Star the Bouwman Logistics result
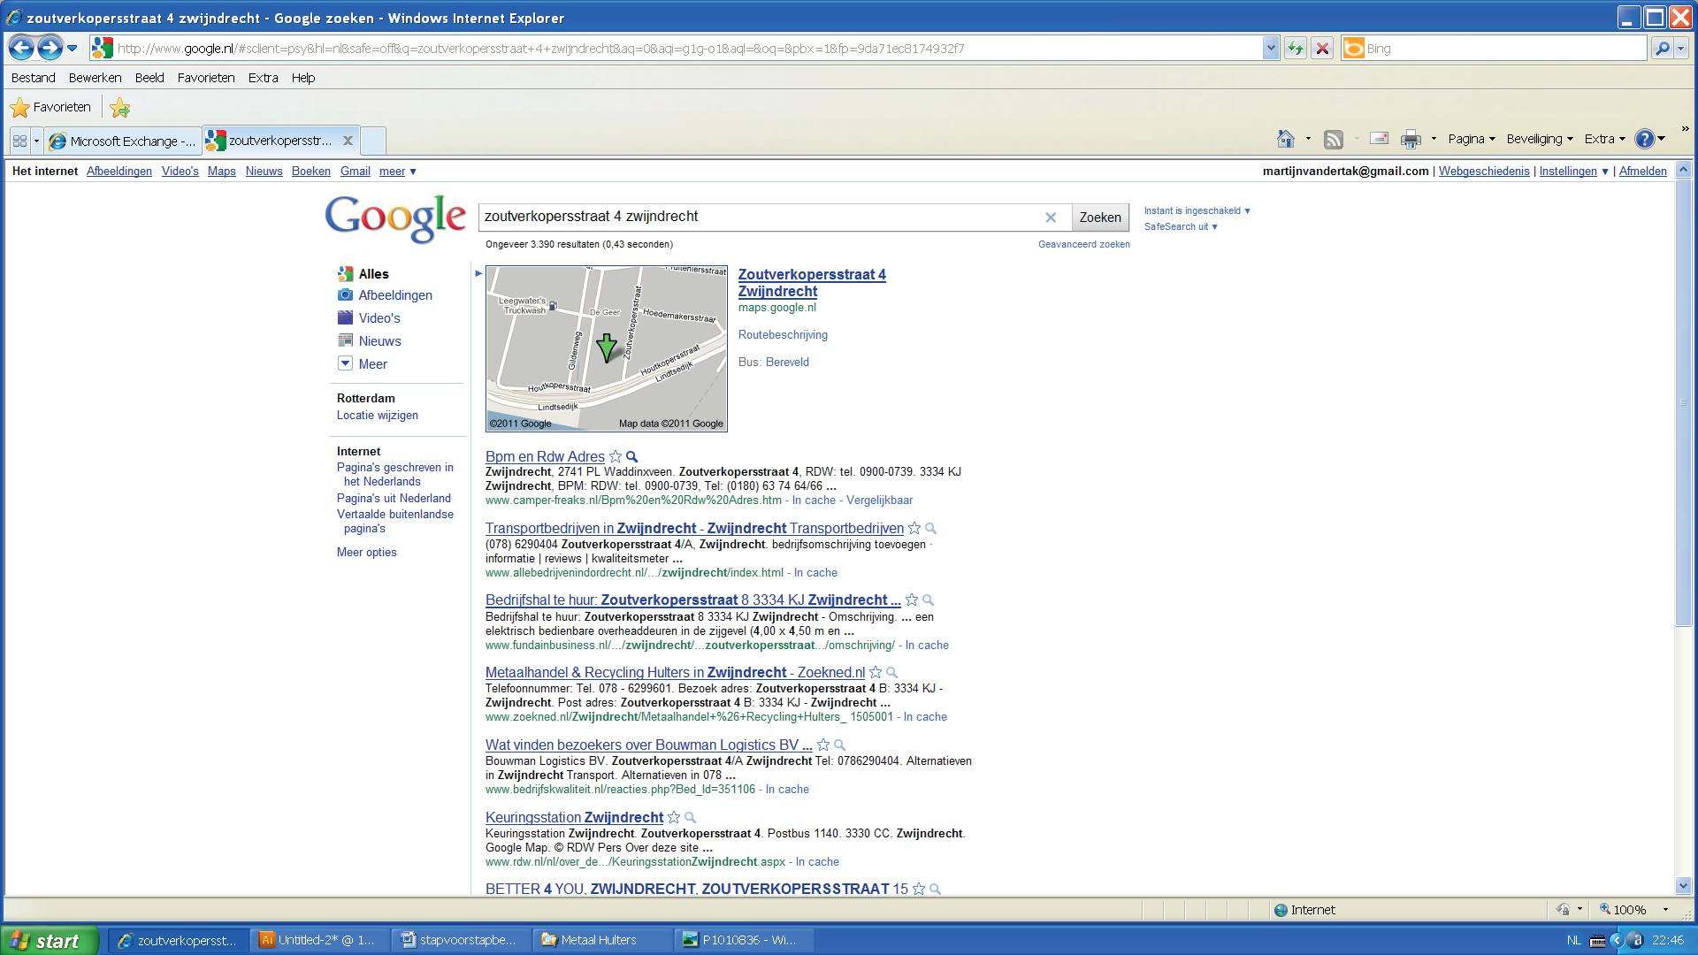This screenshot has height=955, width=1698. pos(823,745)
